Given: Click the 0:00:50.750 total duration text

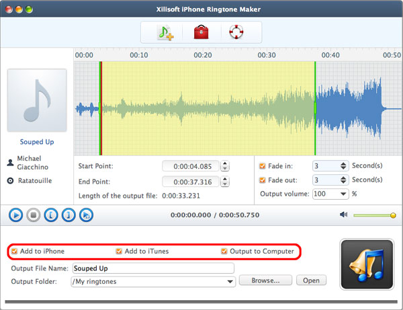Looking at the screenshot, I should point(239,215).
